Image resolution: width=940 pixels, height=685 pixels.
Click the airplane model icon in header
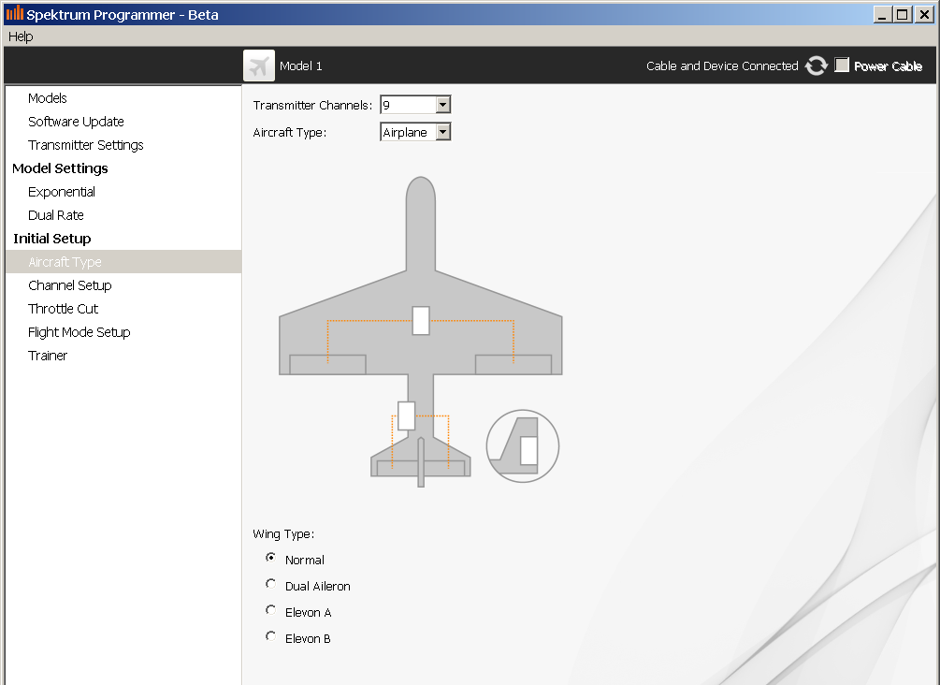[x=259, y=66]
